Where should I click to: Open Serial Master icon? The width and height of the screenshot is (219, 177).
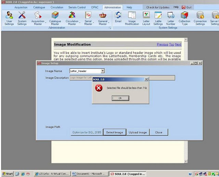click(x=88, y=15)
